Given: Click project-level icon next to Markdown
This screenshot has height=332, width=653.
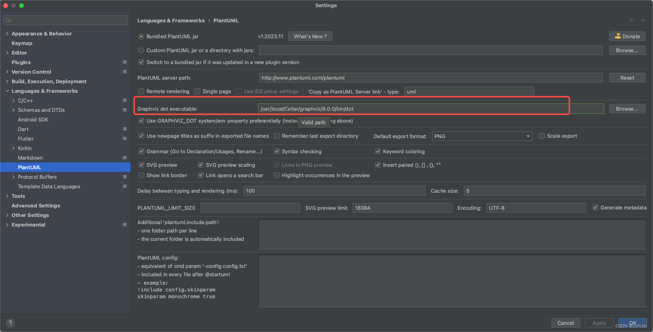Looking at the screenshot, I should (125, 158).
